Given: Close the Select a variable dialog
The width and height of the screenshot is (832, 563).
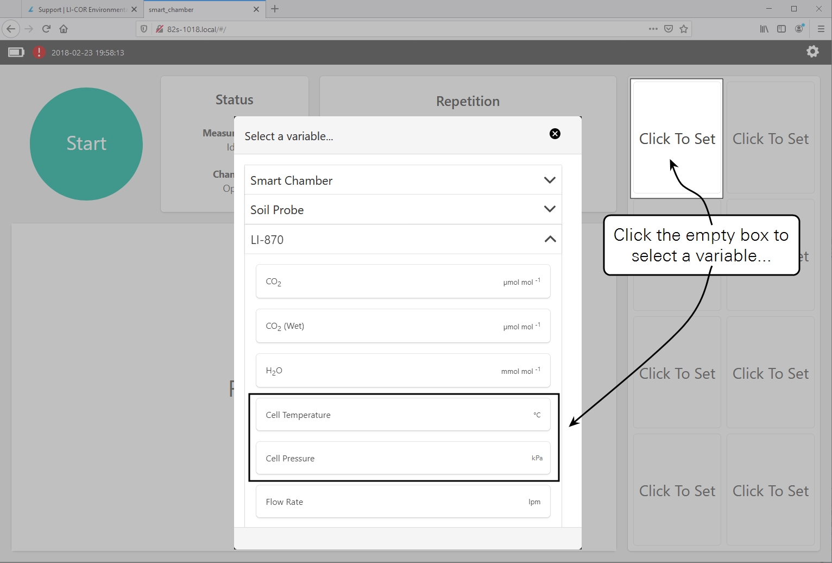Looking at the screenshot, I should pos(554,134).
